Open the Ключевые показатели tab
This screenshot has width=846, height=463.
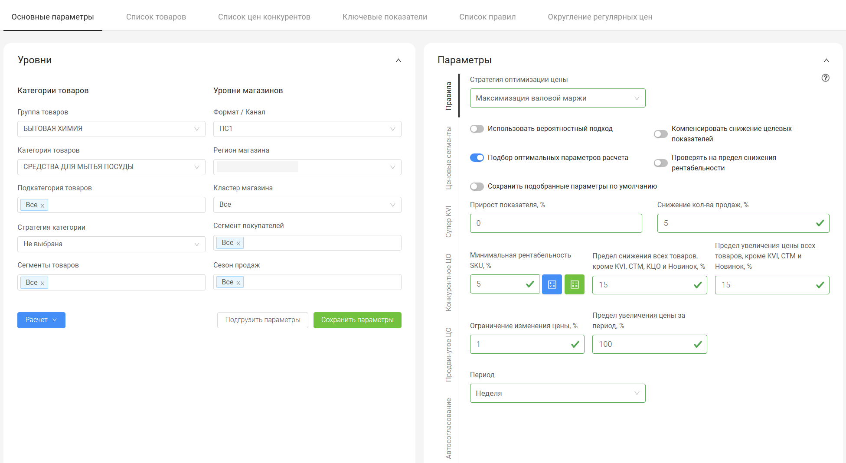coord(385,17)
